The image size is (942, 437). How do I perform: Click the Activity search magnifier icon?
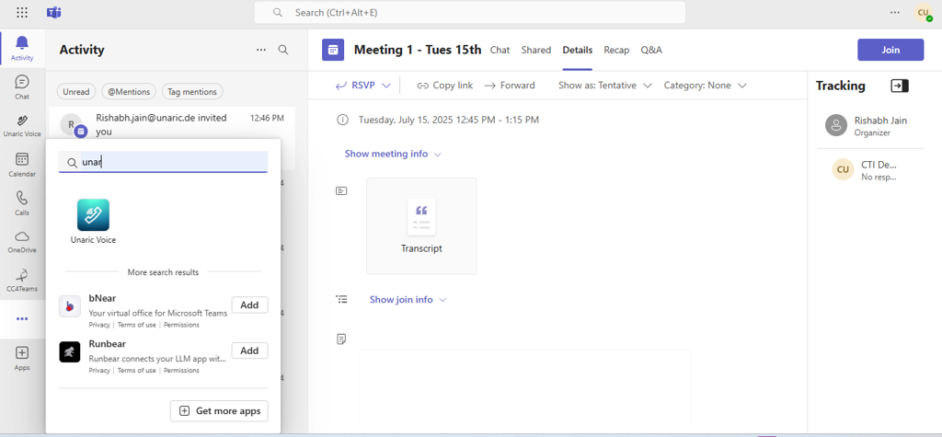coord(283,50)
